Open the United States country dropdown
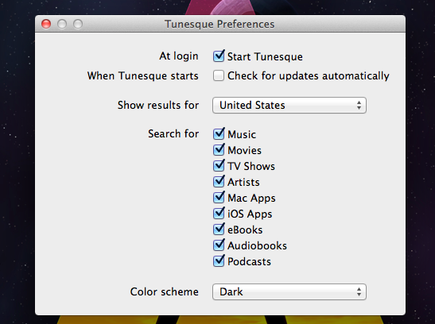The height and width of the screenshot is (324, 435). click(x=289, y=106)
